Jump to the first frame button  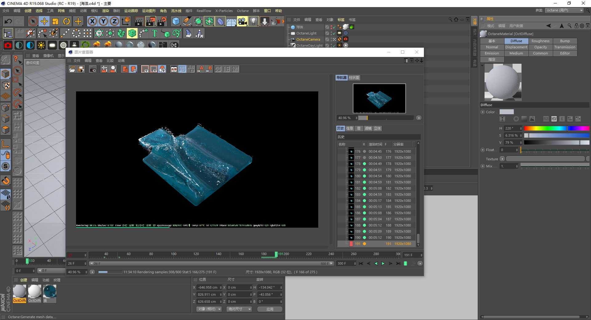point(361,263)
